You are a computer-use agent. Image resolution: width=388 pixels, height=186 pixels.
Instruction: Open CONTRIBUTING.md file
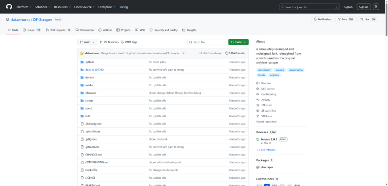coord(97,162)
